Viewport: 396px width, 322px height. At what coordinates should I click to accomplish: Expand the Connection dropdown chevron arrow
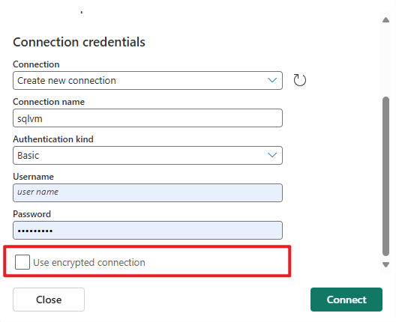pyautogui.click(x=272, y=80)
